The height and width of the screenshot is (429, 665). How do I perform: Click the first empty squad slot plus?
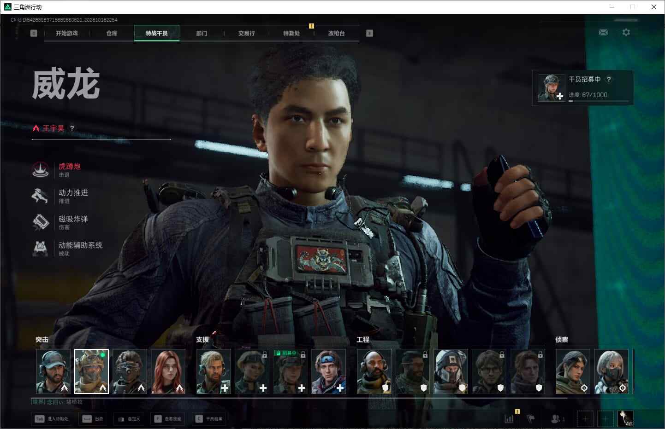pyautogui.click(x=585, y=419)
